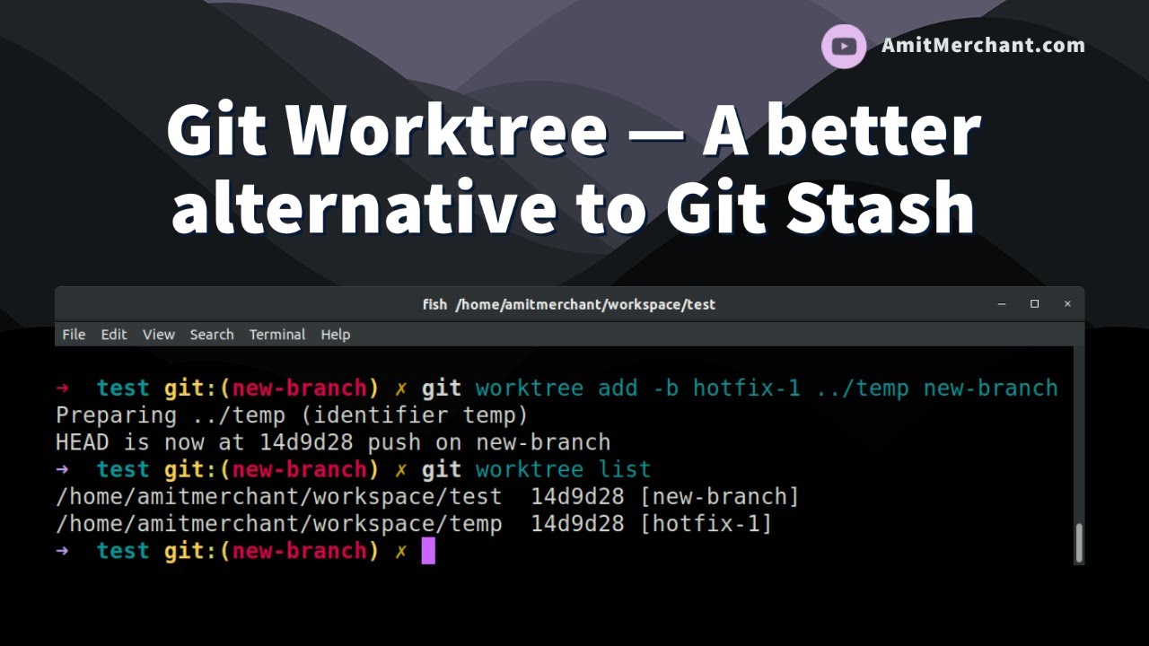Viewport: 1149px width, 646px height.
Task: Click the YouTube play icon badge
Action: pos(843,47)
